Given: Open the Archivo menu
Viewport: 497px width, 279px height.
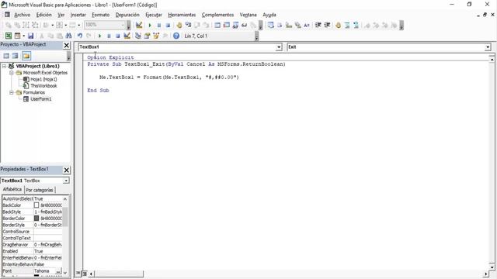Looking at the screenshot, I should 23,15.
